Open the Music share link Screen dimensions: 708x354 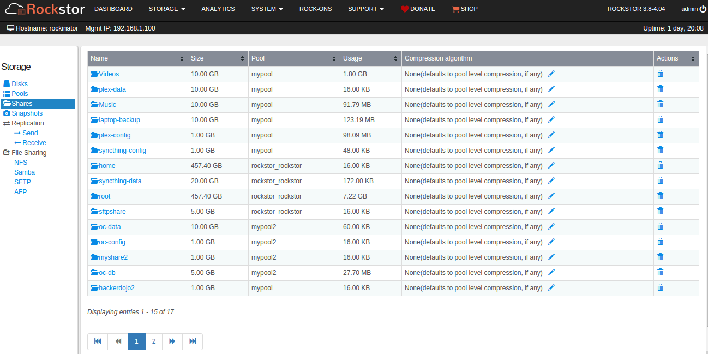point(107,104)
